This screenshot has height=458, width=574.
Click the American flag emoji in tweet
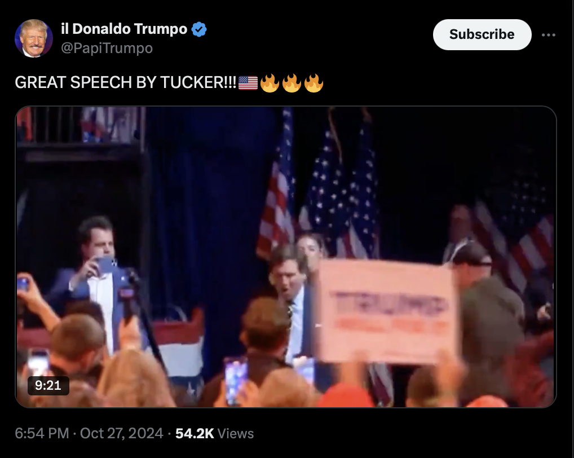pos(248,83)
